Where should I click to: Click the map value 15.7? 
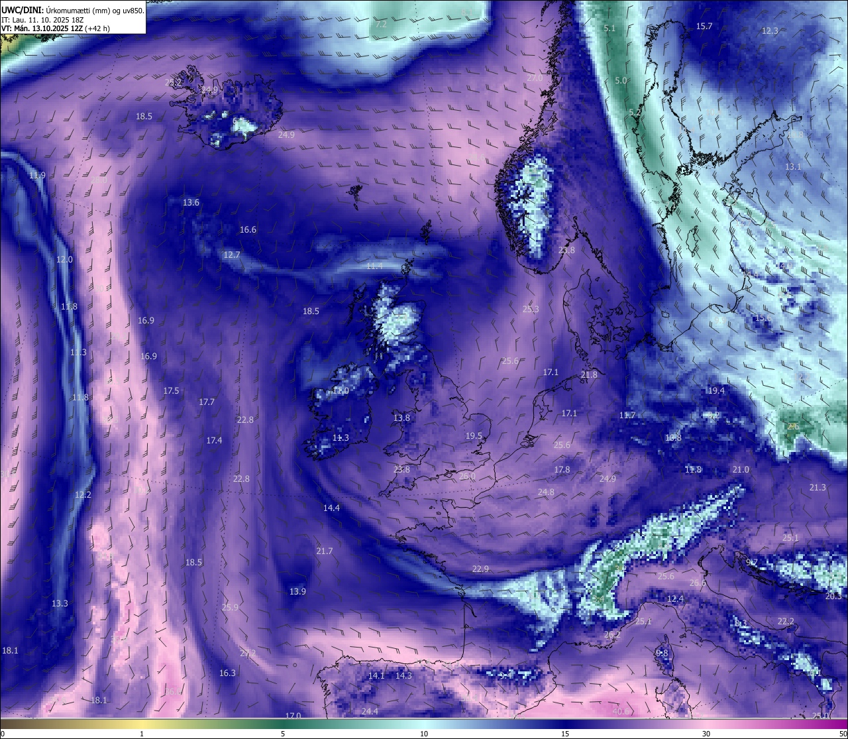coord(704,27)
